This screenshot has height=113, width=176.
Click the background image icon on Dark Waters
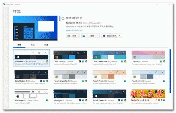pos(44,81)
